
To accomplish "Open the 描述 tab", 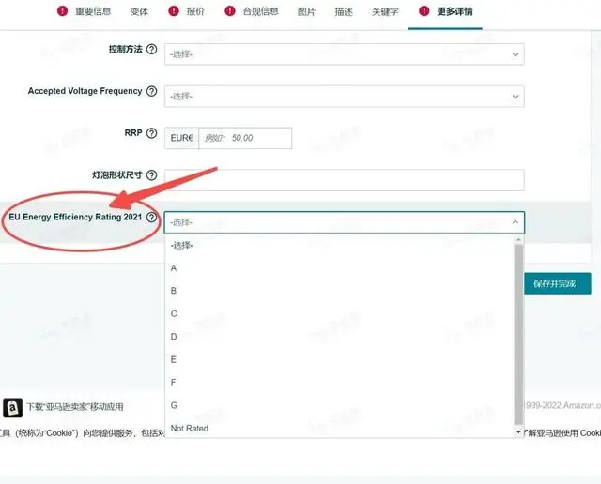I will pyautogui.click(x=344, y=12).
